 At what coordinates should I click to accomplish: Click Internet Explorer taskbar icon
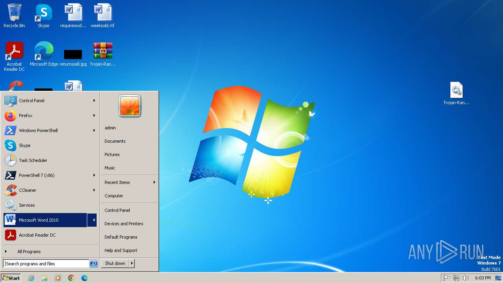coord(31,278)
